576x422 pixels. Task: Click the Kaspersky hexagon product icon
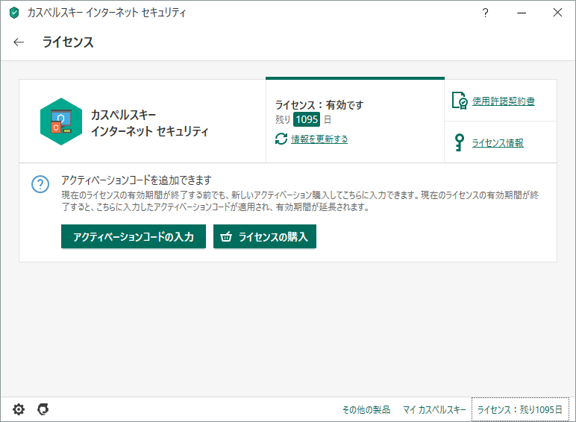[x=61, y=121]
